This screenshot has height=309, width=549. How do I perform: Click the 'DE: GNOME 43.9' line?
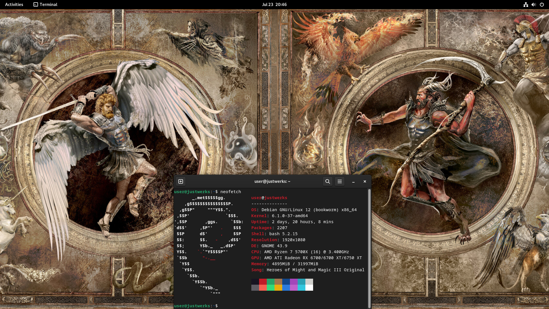click(269, 246)
